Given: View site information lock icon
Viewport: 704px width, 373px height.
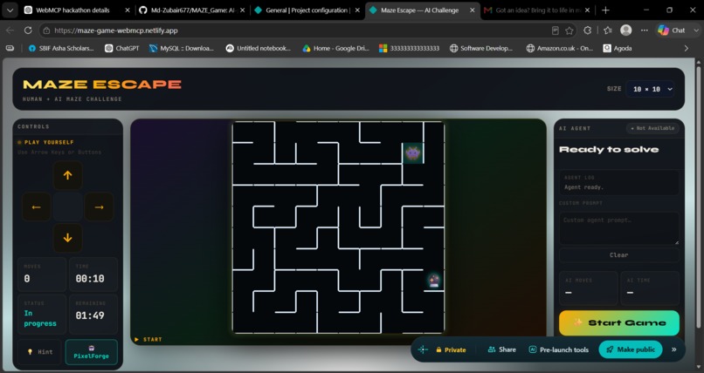Looking at the screenshot, I should click(x=46, y=31).
